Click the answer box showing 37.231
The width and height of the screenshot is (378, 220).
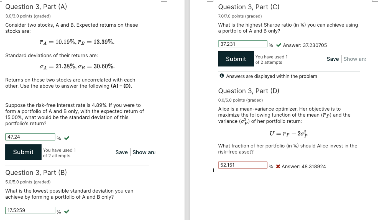pyautogui.click(x=243, y=44)
